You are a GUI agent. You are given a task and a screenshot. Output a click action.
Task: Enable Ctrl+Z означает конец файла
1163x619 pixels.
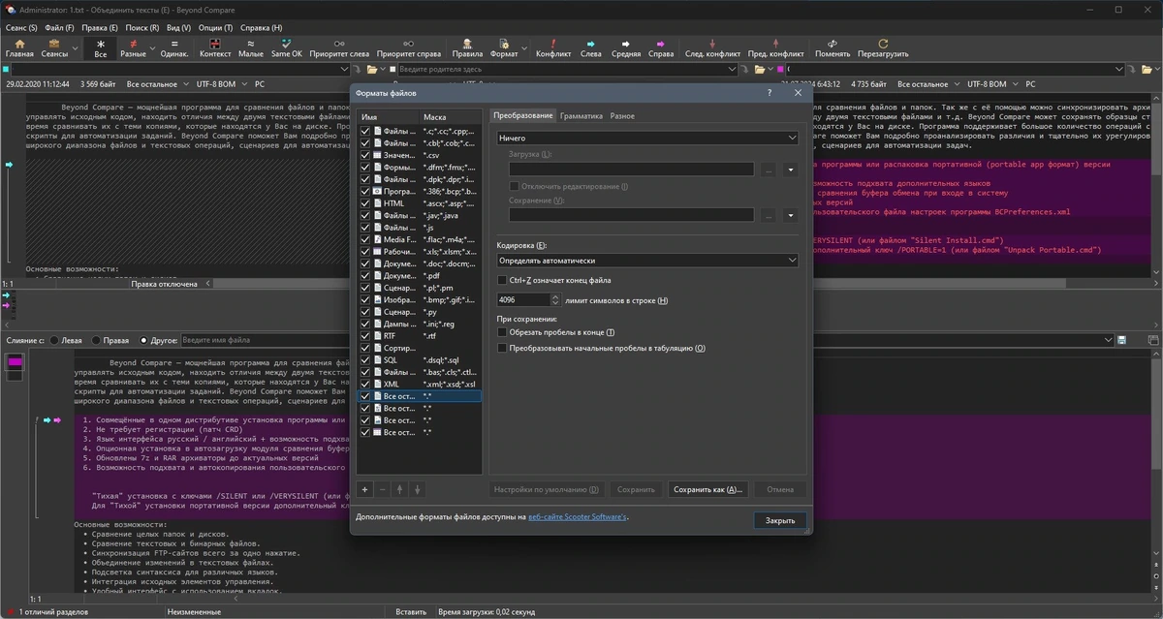point(501,280)
